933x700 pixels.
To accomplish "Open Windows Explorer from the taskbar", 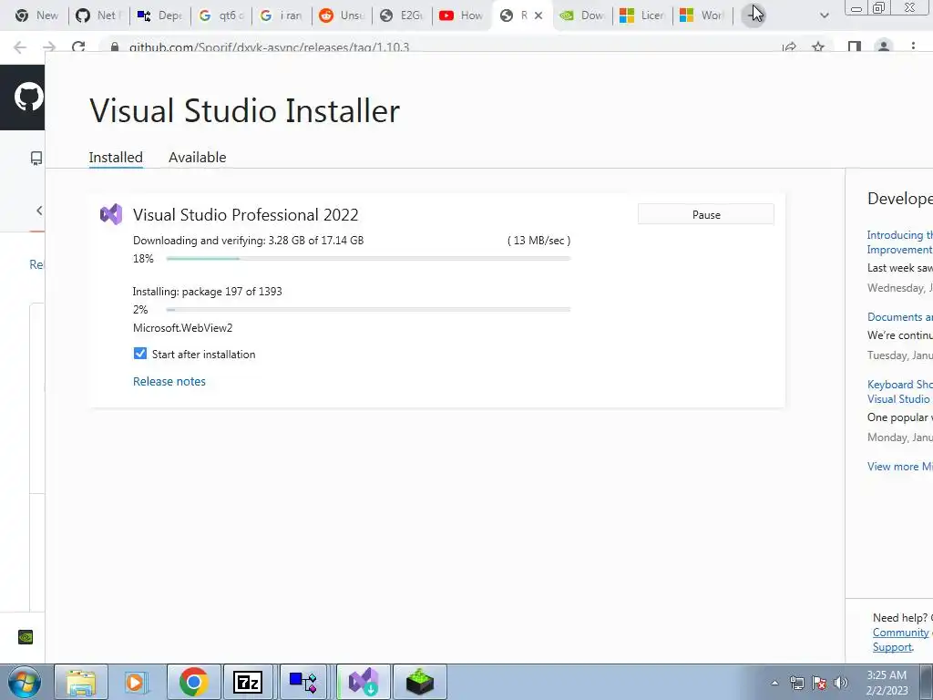I will point(81,682).
